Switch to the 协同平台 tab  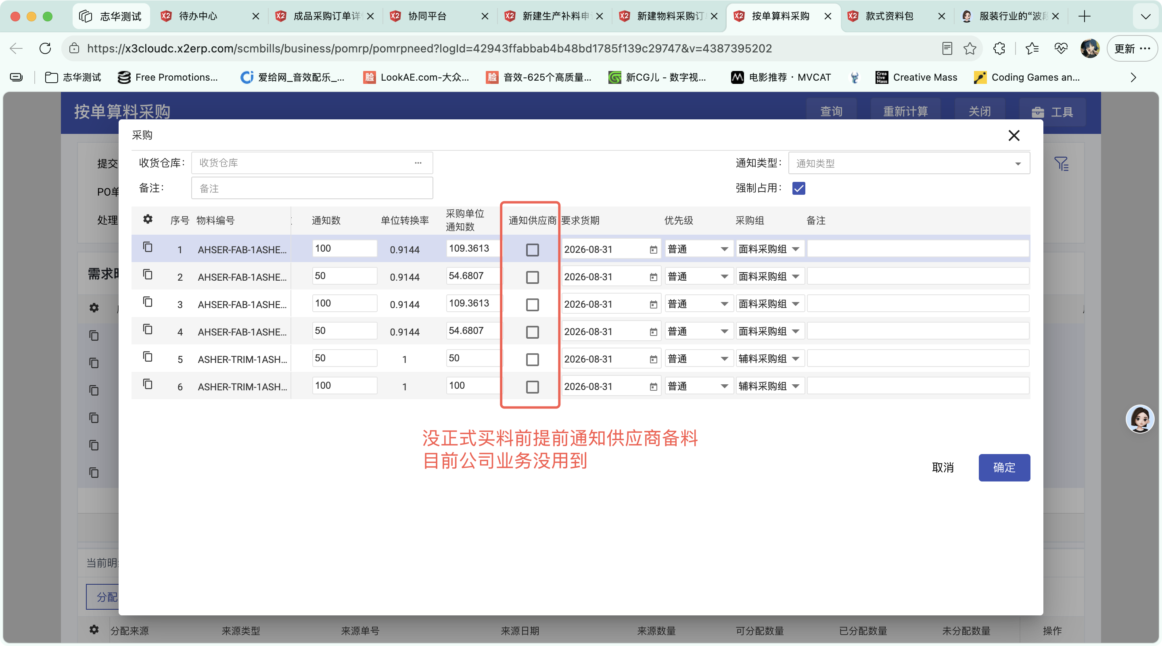click(x=439, y=16)
